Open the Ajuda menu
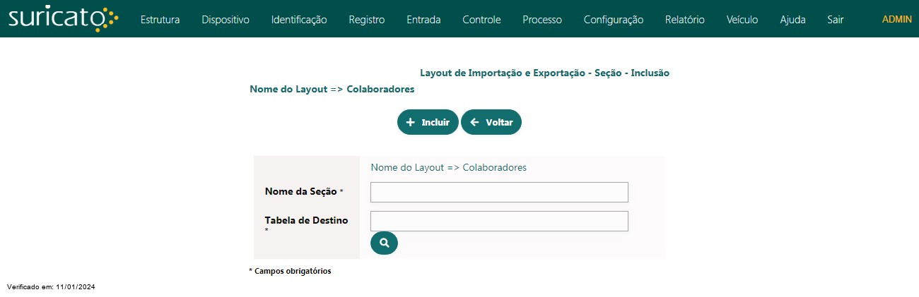The height and width of the screenshot is (297, 919). click(792, 20)
